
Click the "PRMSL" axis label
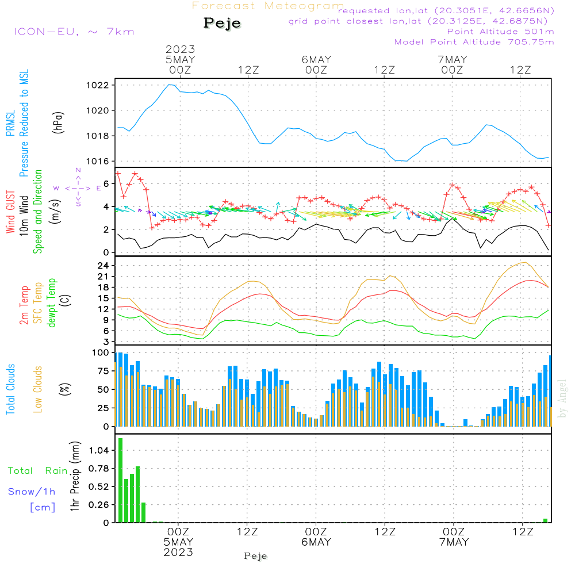point(10,123)
